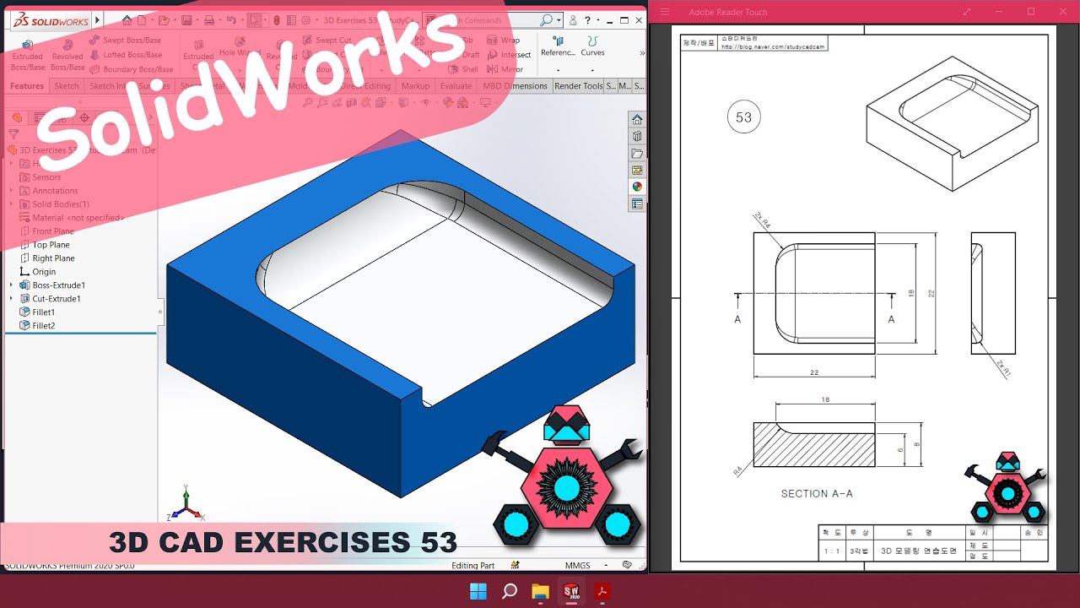Select the Origin tree item
The image size is (1080, 608).
click(x=38, y=272)
